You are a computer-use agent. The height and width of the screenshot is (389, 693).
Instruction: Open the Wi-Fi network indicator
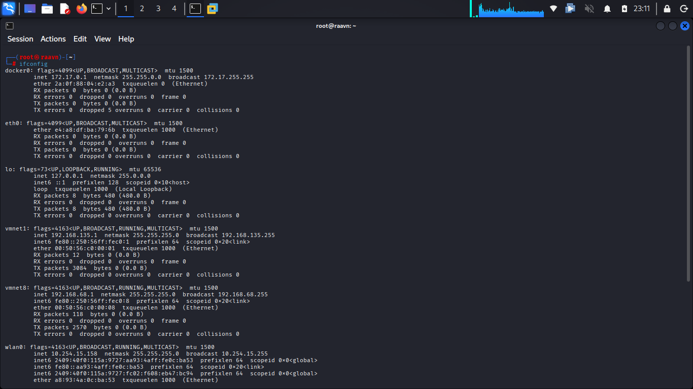(x=553, y=9)
